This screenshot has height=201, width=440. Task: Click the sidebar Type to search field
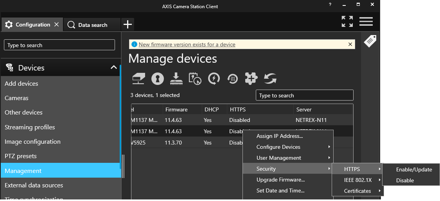(59, 45)
